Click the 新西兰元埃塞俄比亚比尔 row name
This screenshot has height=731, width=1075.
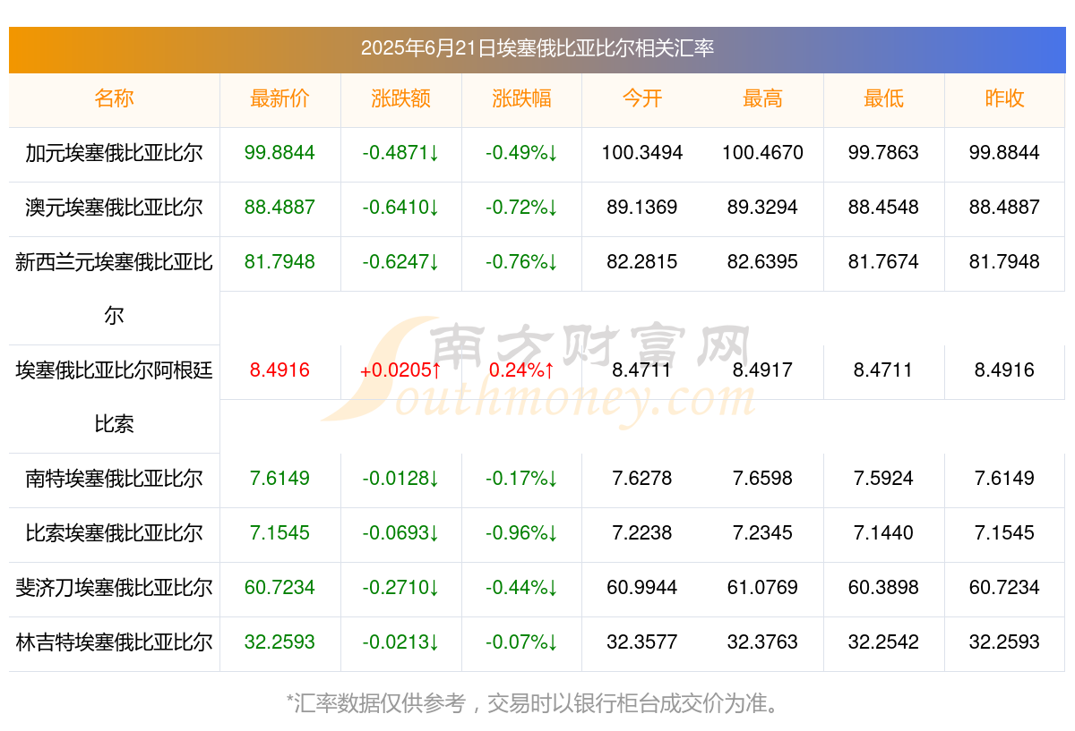[114, 288]
